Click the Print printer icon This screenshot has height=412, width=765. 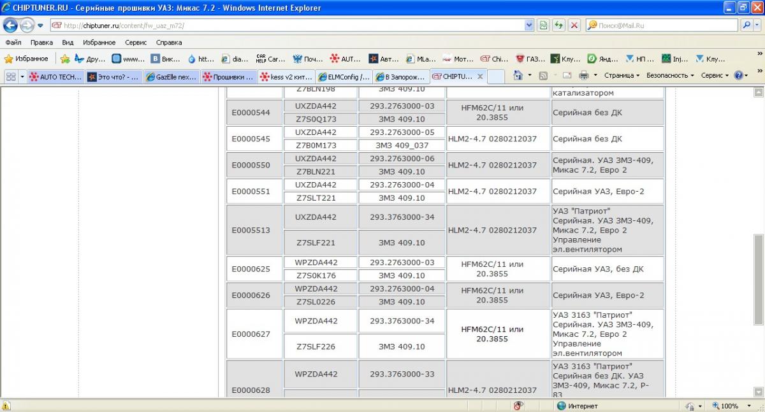(x=583, y=75)
